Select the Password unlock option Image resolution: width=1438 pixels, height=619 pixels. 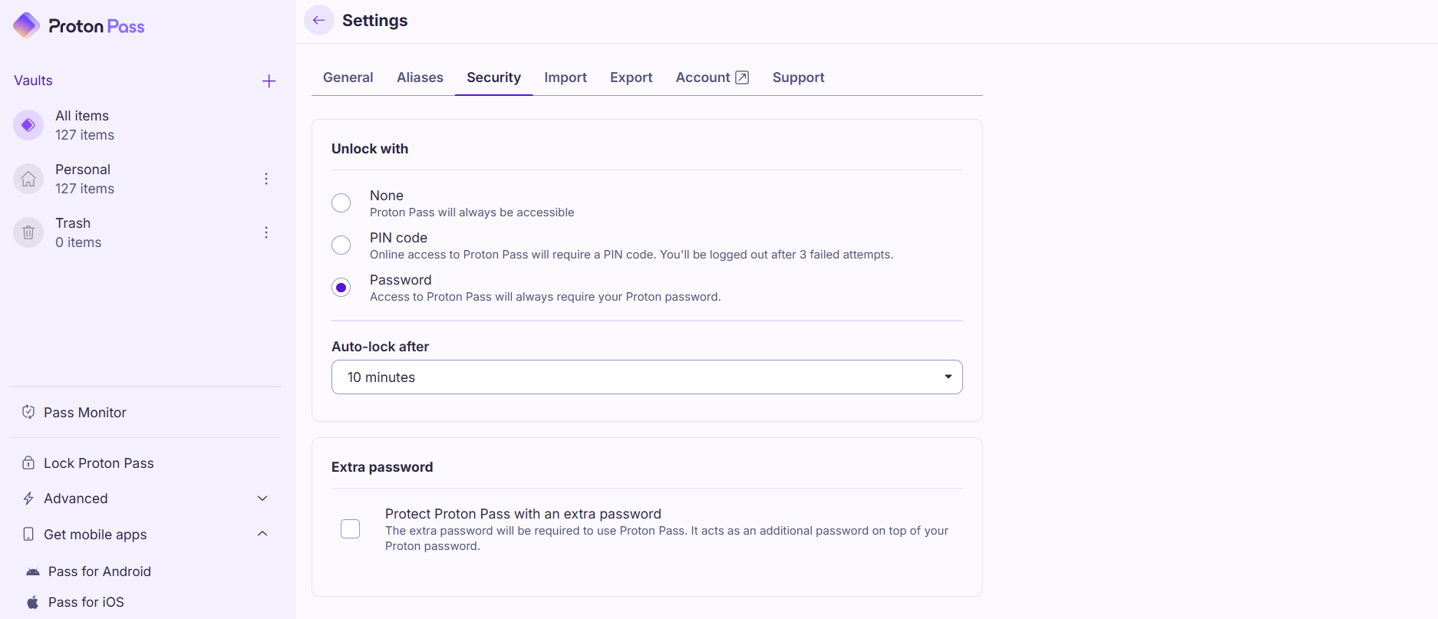pos(341,287)
